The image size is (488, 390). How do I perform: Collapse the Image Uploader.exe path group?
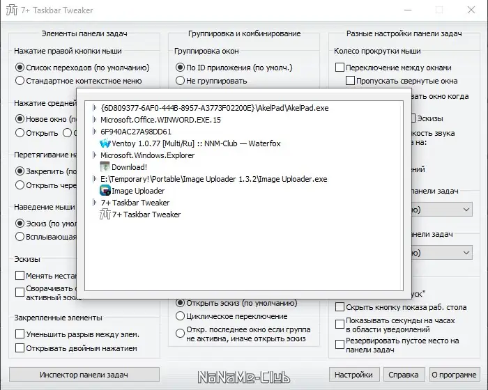tap(95, 179)
